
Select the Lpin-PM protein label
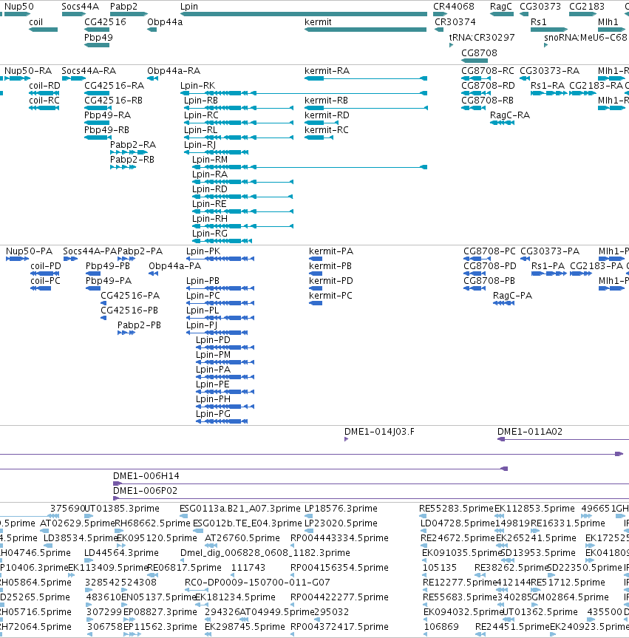click(x=213, y=355)
